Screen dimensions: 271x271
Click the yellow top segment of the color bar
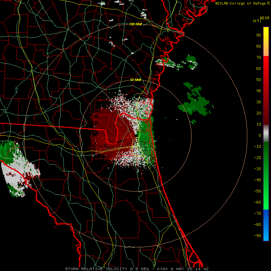(x=266, y=42)
